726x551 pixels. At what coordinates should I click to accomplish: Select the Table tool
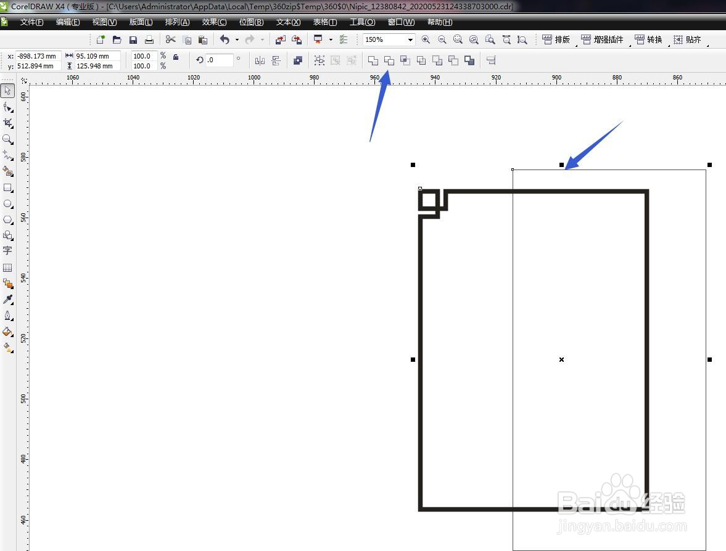click(x=7, y=267)
